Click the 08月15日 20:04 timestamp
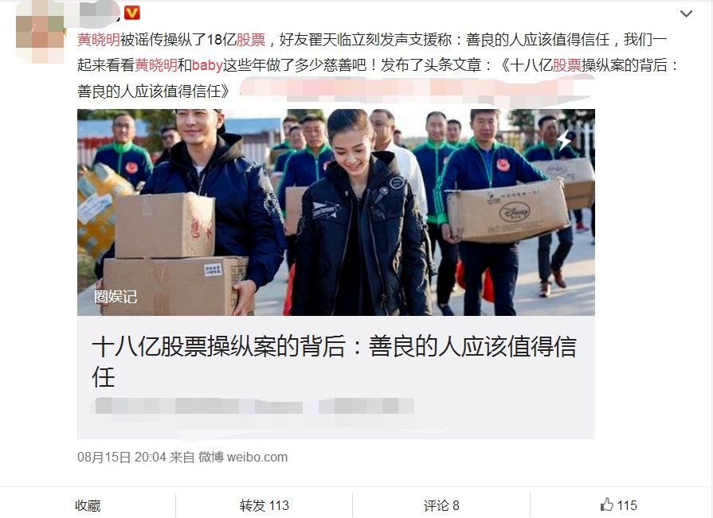 pos(121,457)
